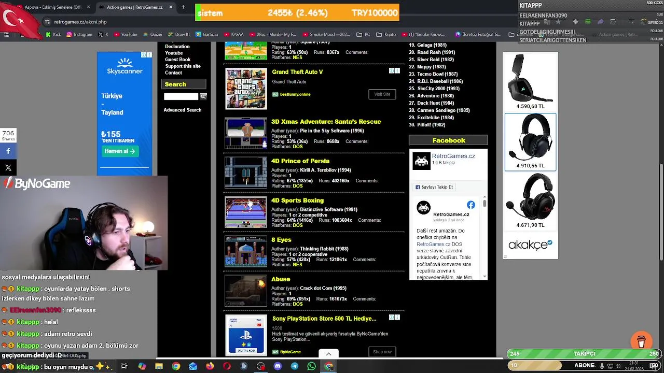Open the akakçe logo link
The image size is (664, 373).
pos(530,245)
